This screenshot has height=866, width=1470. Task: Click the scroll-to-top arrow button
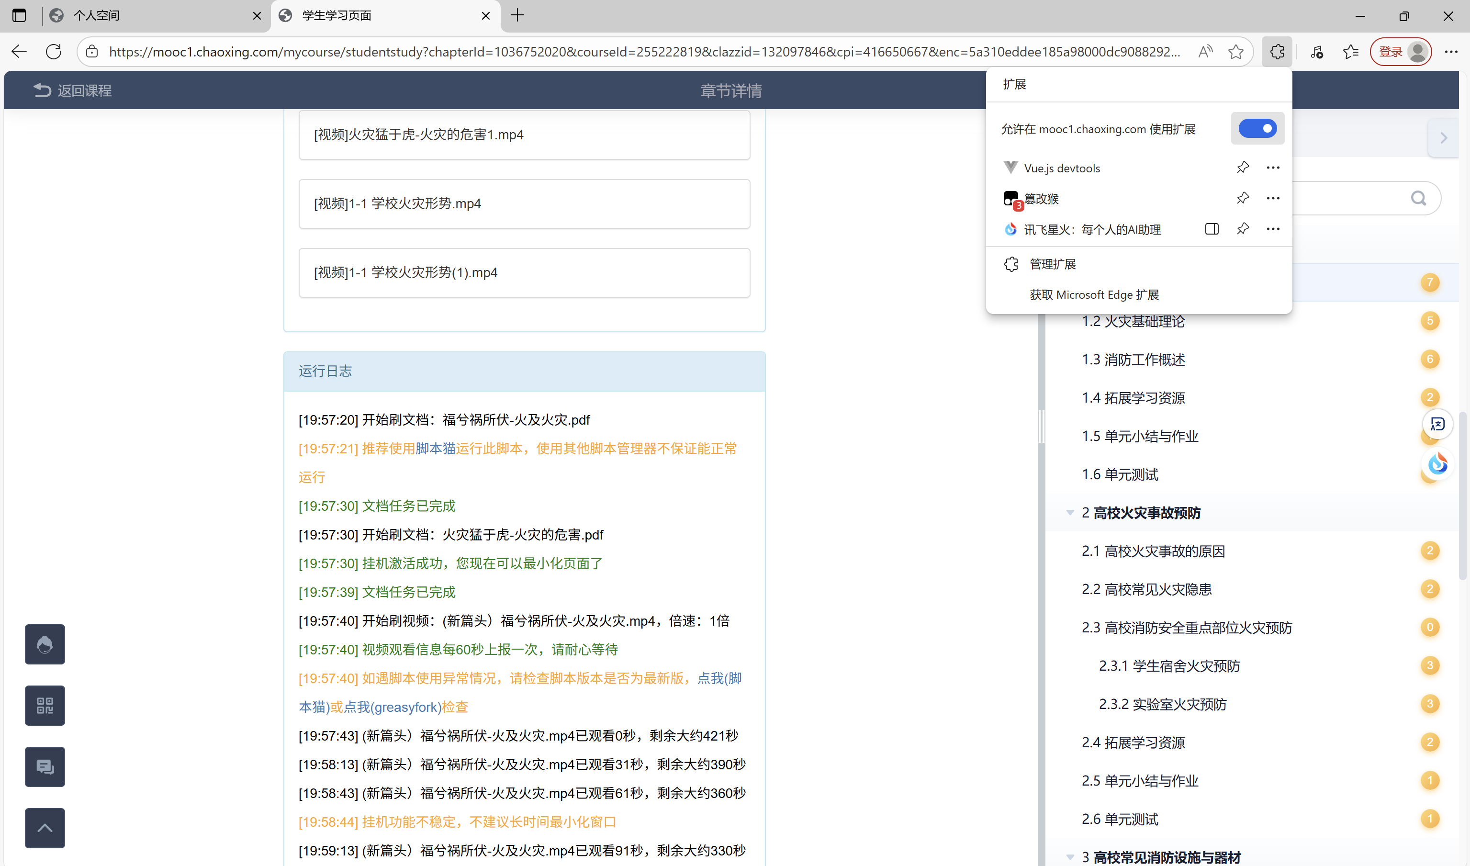pyautogui.click(x=45, y=828)
